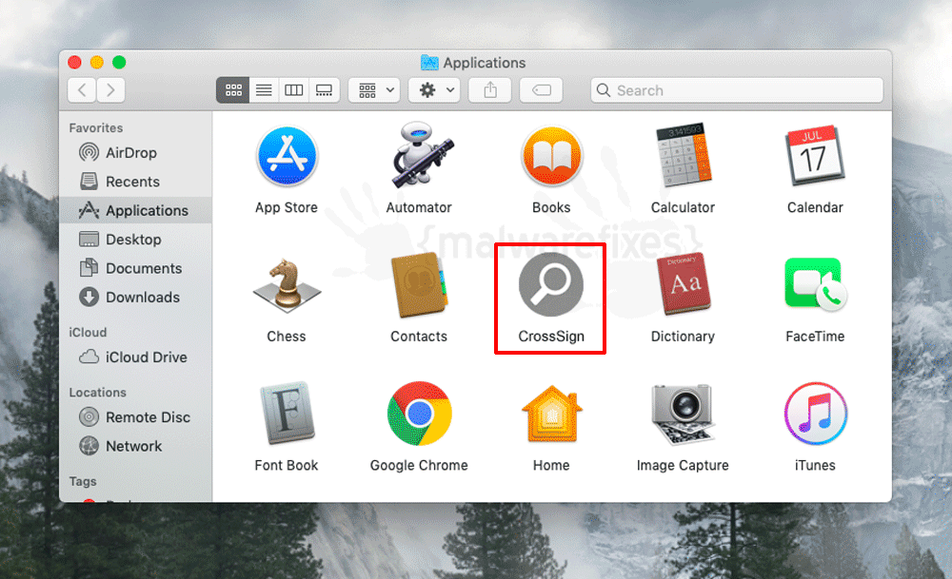Select iCloud Drive in the sidebar
This screenshot has height=579, width=952.
coord(136,357)
